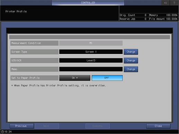Click the clock icon in status bar
Screen dimensions: 179x134
[x=2, y=132]
